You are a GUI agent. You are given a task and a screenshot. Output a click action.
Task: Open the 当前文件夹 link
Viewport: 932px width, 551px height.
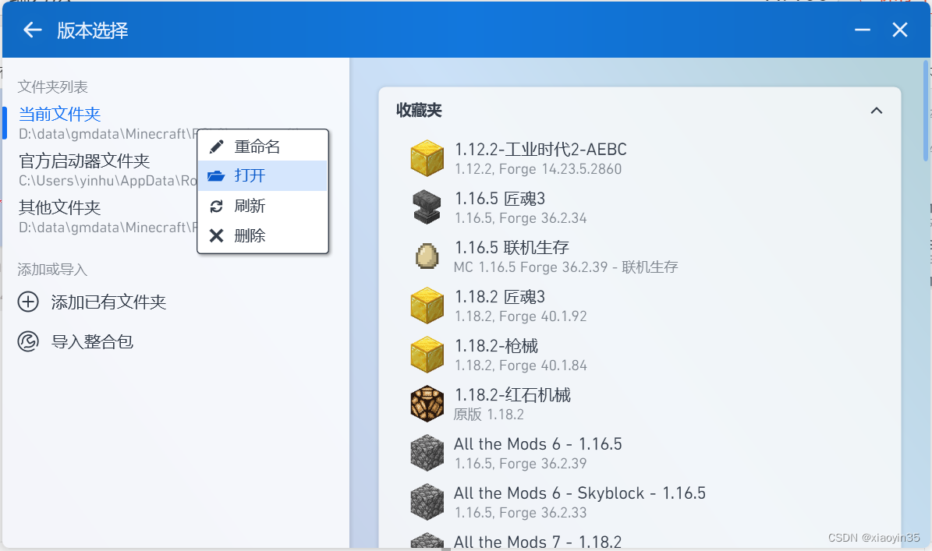click(58, 114)
